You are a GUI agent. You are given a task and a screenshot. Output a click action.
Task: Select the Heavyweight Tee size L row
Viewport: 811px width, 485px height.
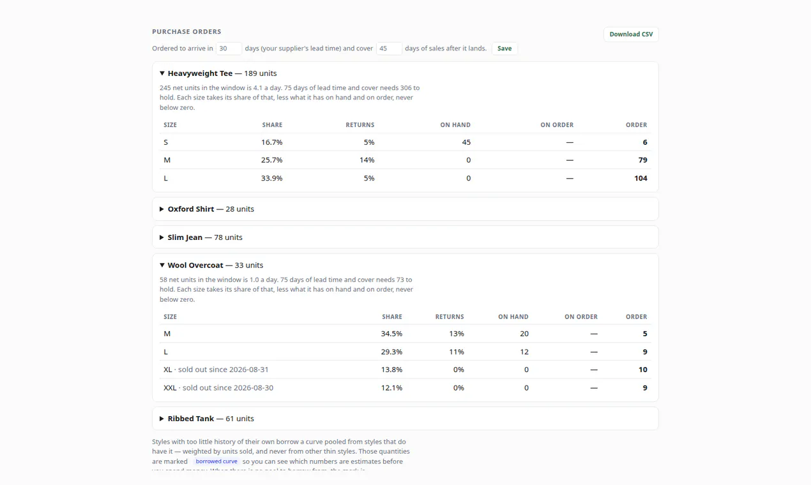(405, 178)
